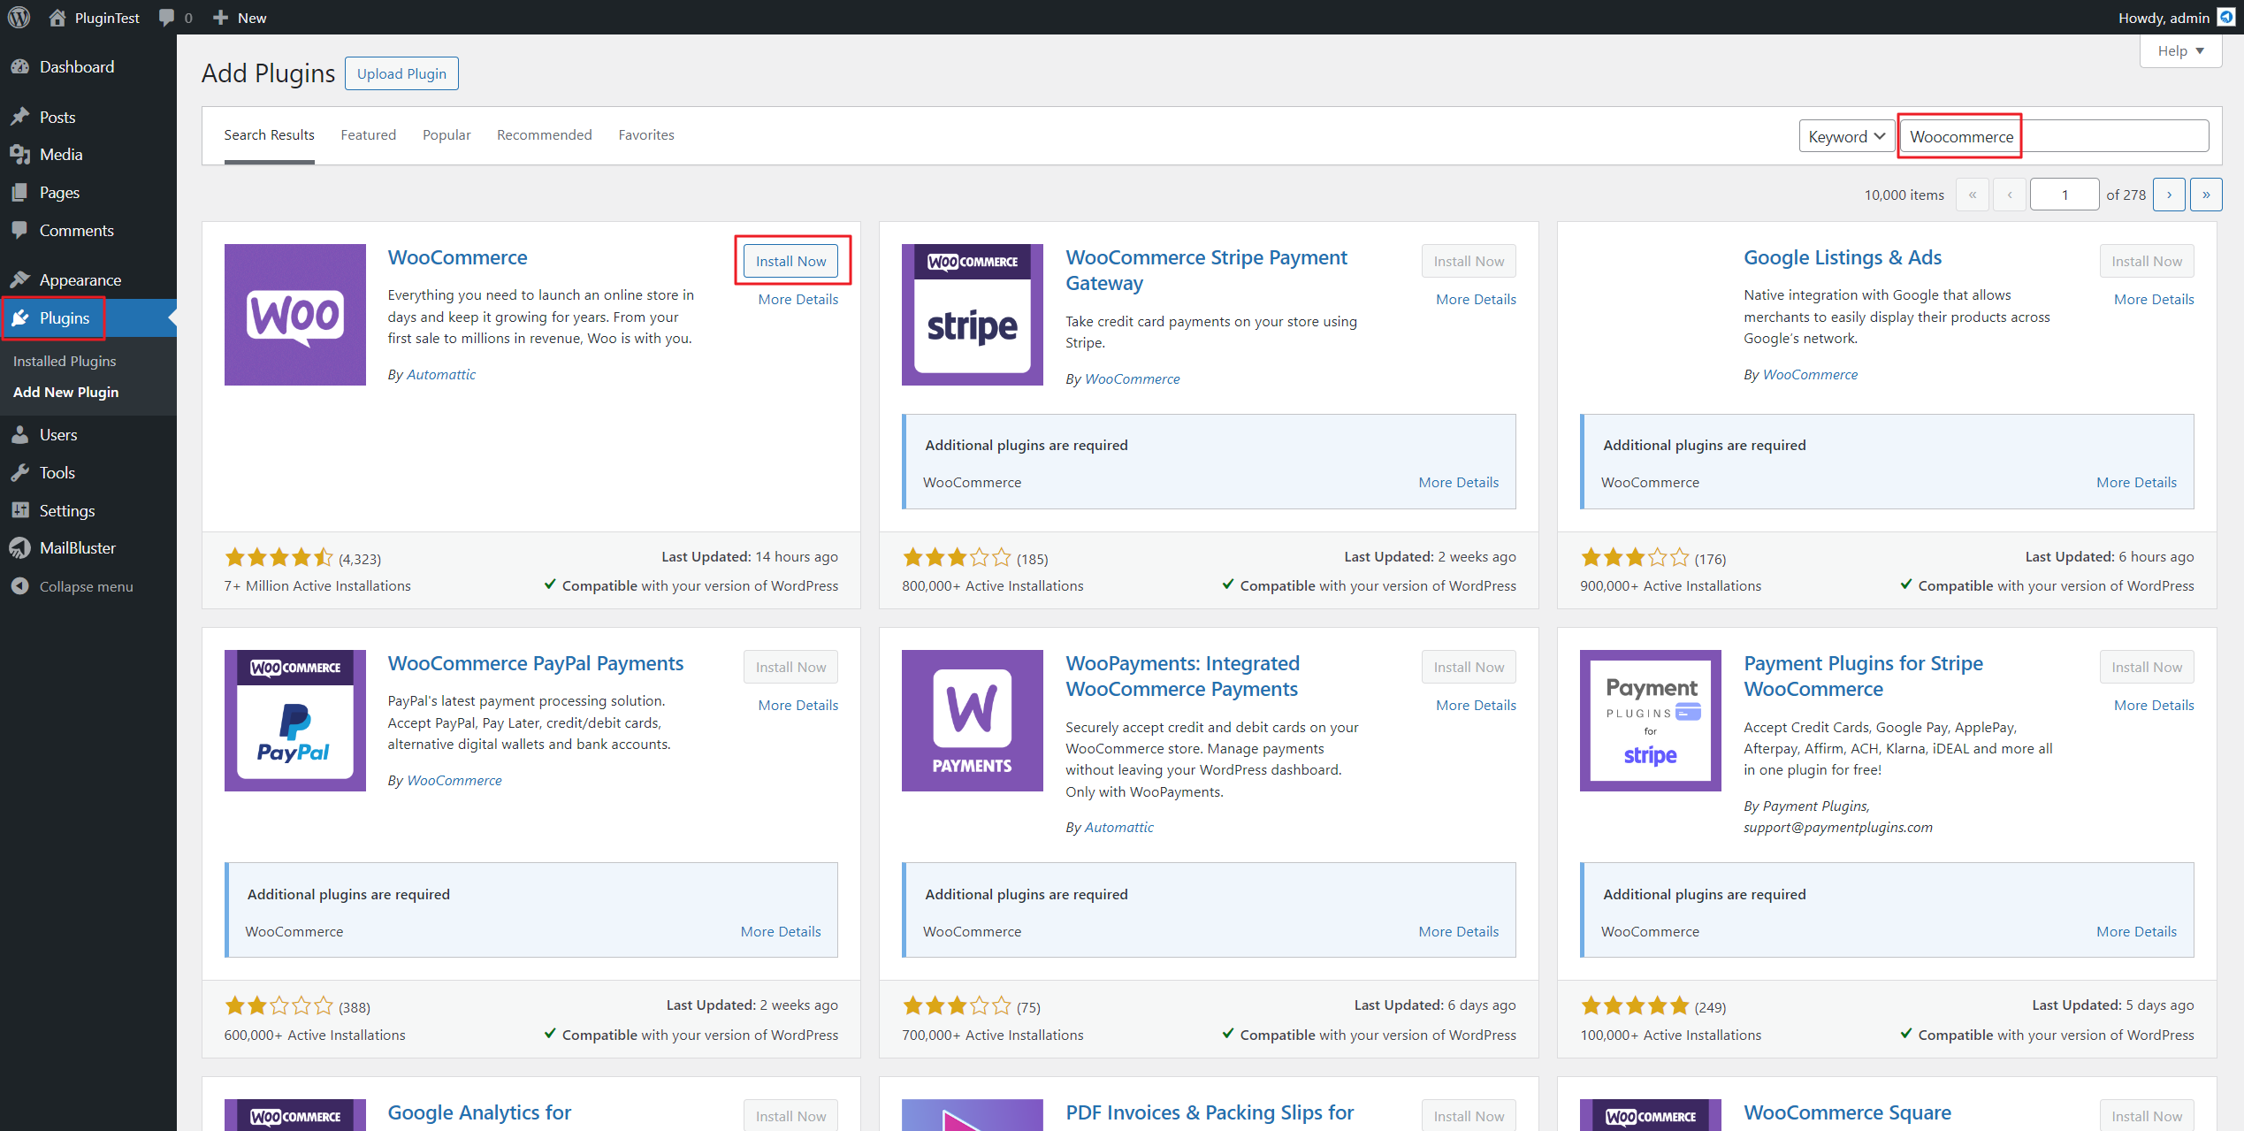
Task: Go to Appearance in sidebar
Action: [x=80, y=280]
